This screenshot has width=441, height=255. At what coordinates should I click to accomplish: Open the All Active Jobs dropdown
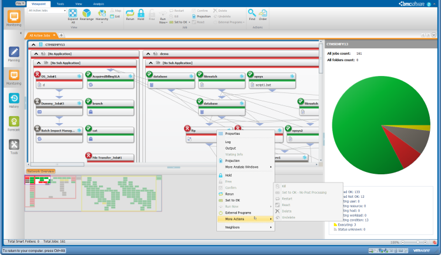tap(47, 11)
